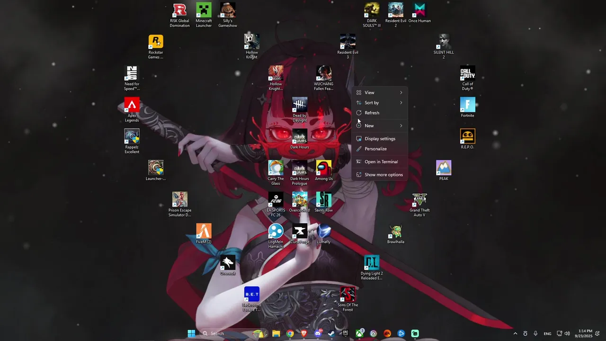Viewport: 606px width, 341px height.
Task: Select the Silly's Gameshow desktop icon
Action: coord(228,15)
